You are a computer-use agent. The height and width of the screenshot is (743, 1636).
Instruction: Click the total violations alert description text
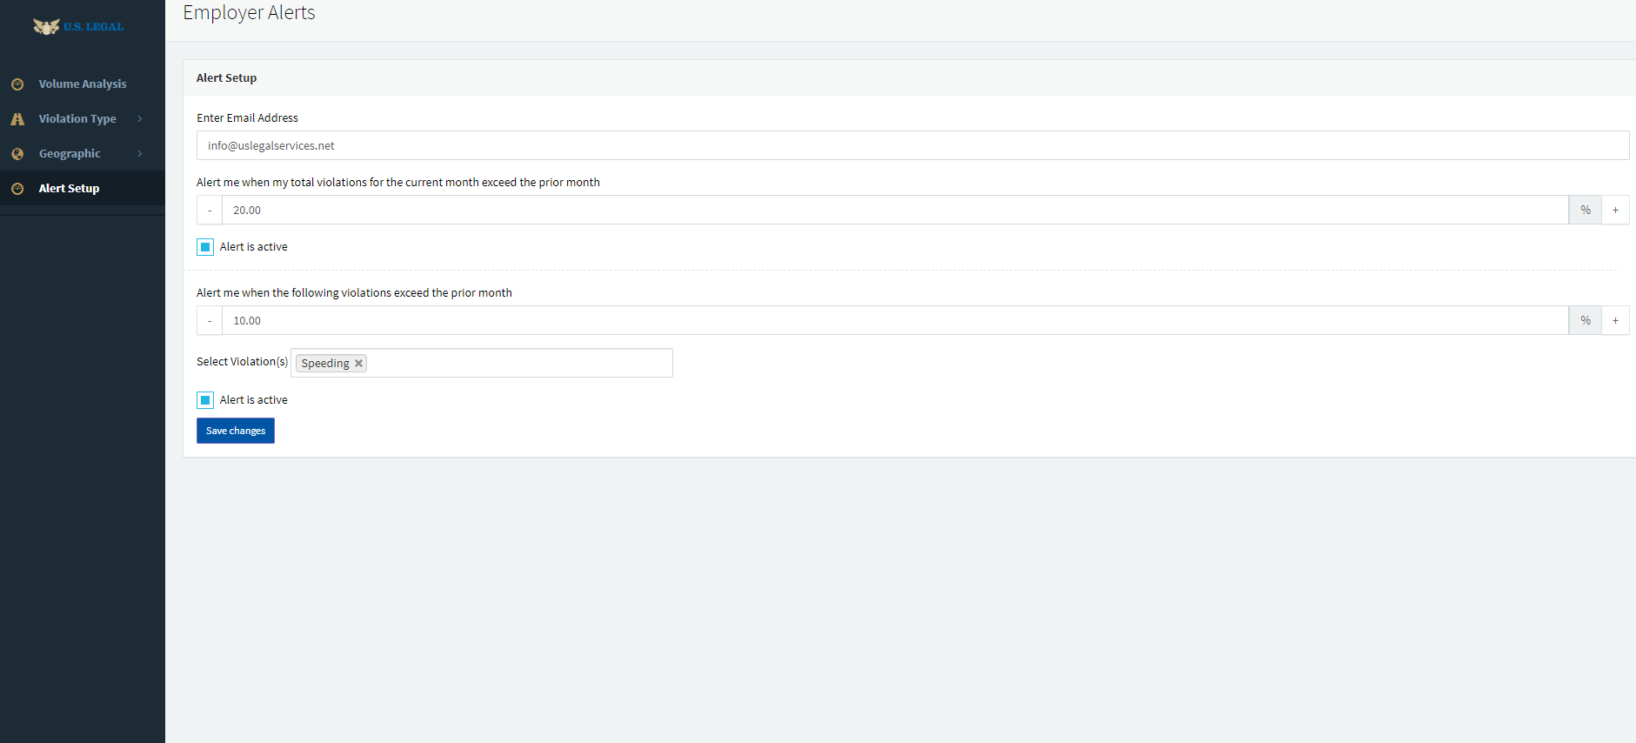(398, 182)
